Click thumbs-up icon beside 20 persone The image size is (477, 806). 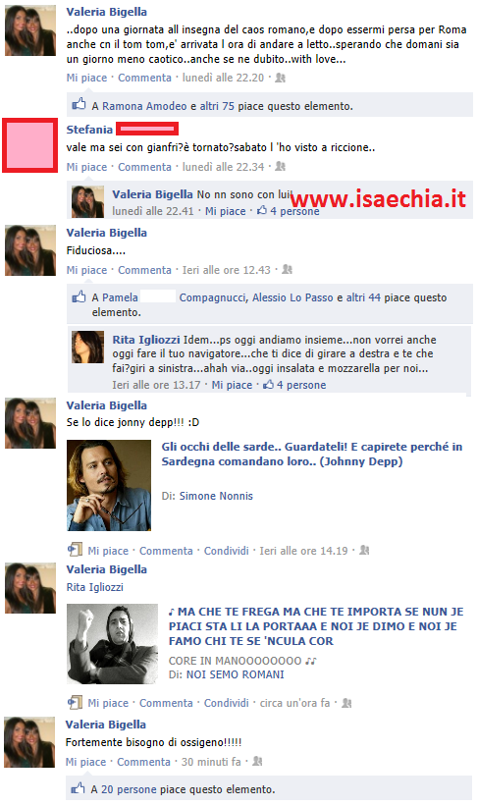pyautogui.click(x=78, y=788)
